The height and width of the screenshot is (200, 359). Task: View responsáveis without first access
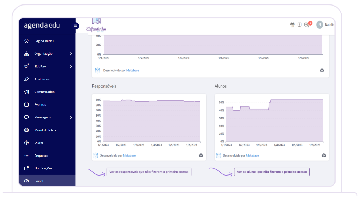(x=149, y=172)
